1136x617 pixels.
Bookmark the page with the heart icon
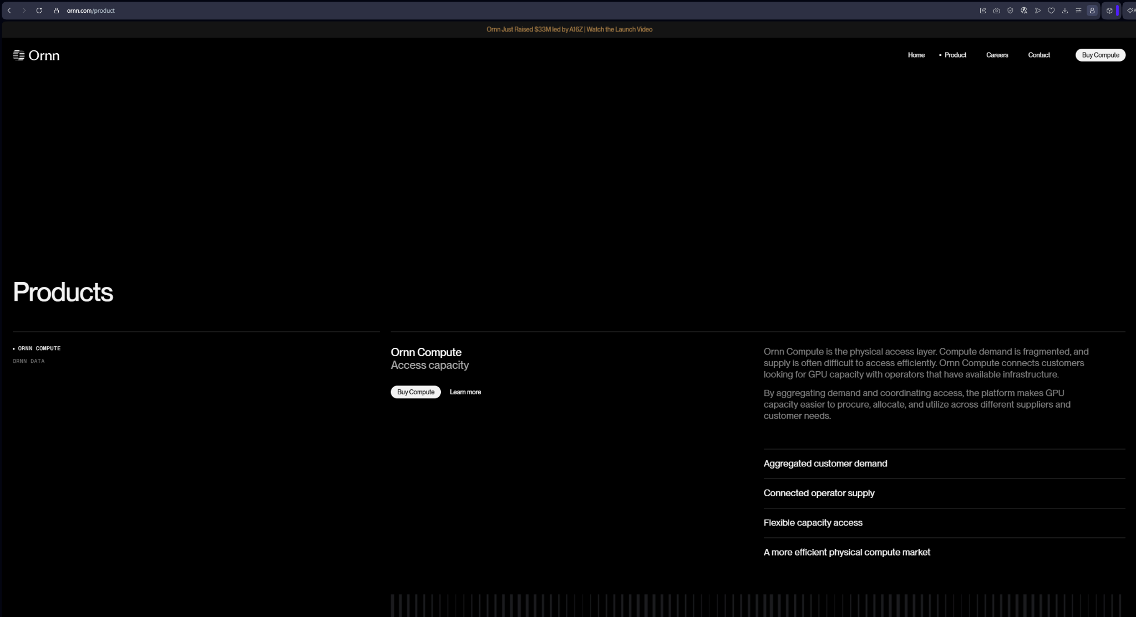point(1051,11)
